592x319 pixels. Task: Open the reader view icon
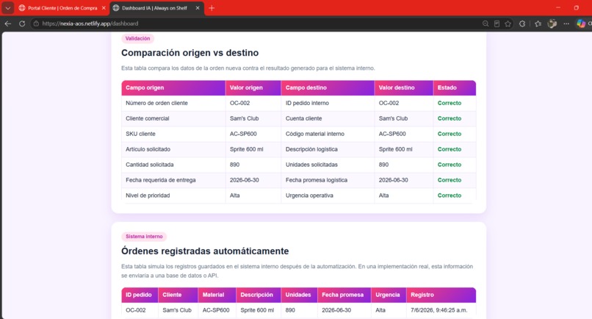(497, 24)
